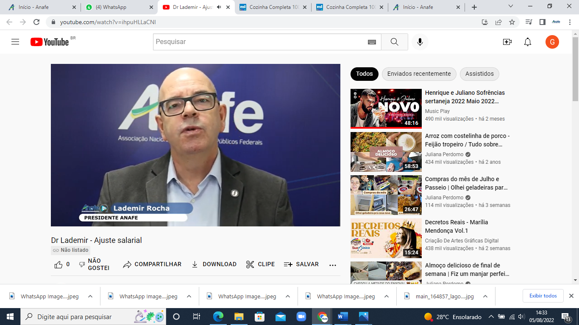Click the voice search microphone icon
Viewport: 579px width, 325px height.
[420, 42]
